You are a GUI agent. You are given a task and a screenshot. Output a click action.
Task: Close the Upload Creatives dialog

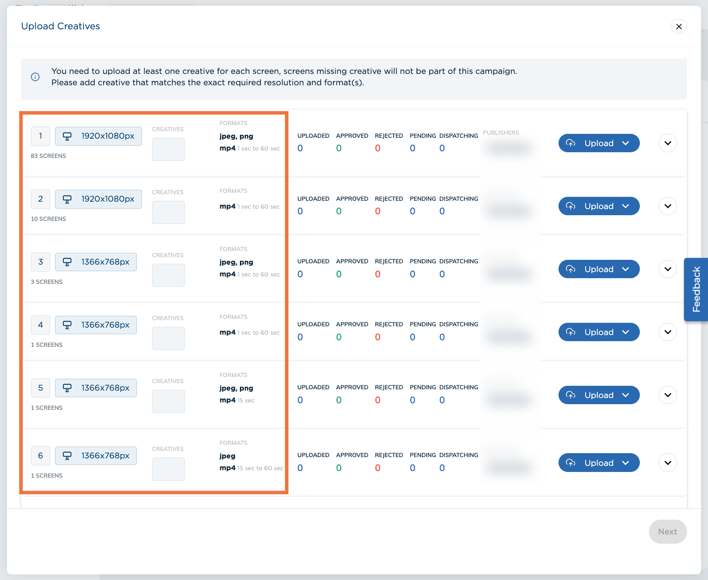679,26
